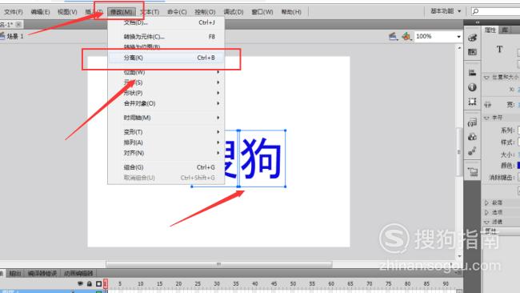Click the Edit Symbols icon near zoom

pyautogui.click(x=406, y=37)
